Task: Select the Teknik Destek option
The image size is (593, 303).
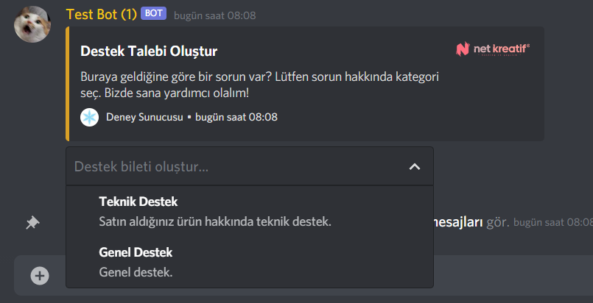Action: pos(250,211)
